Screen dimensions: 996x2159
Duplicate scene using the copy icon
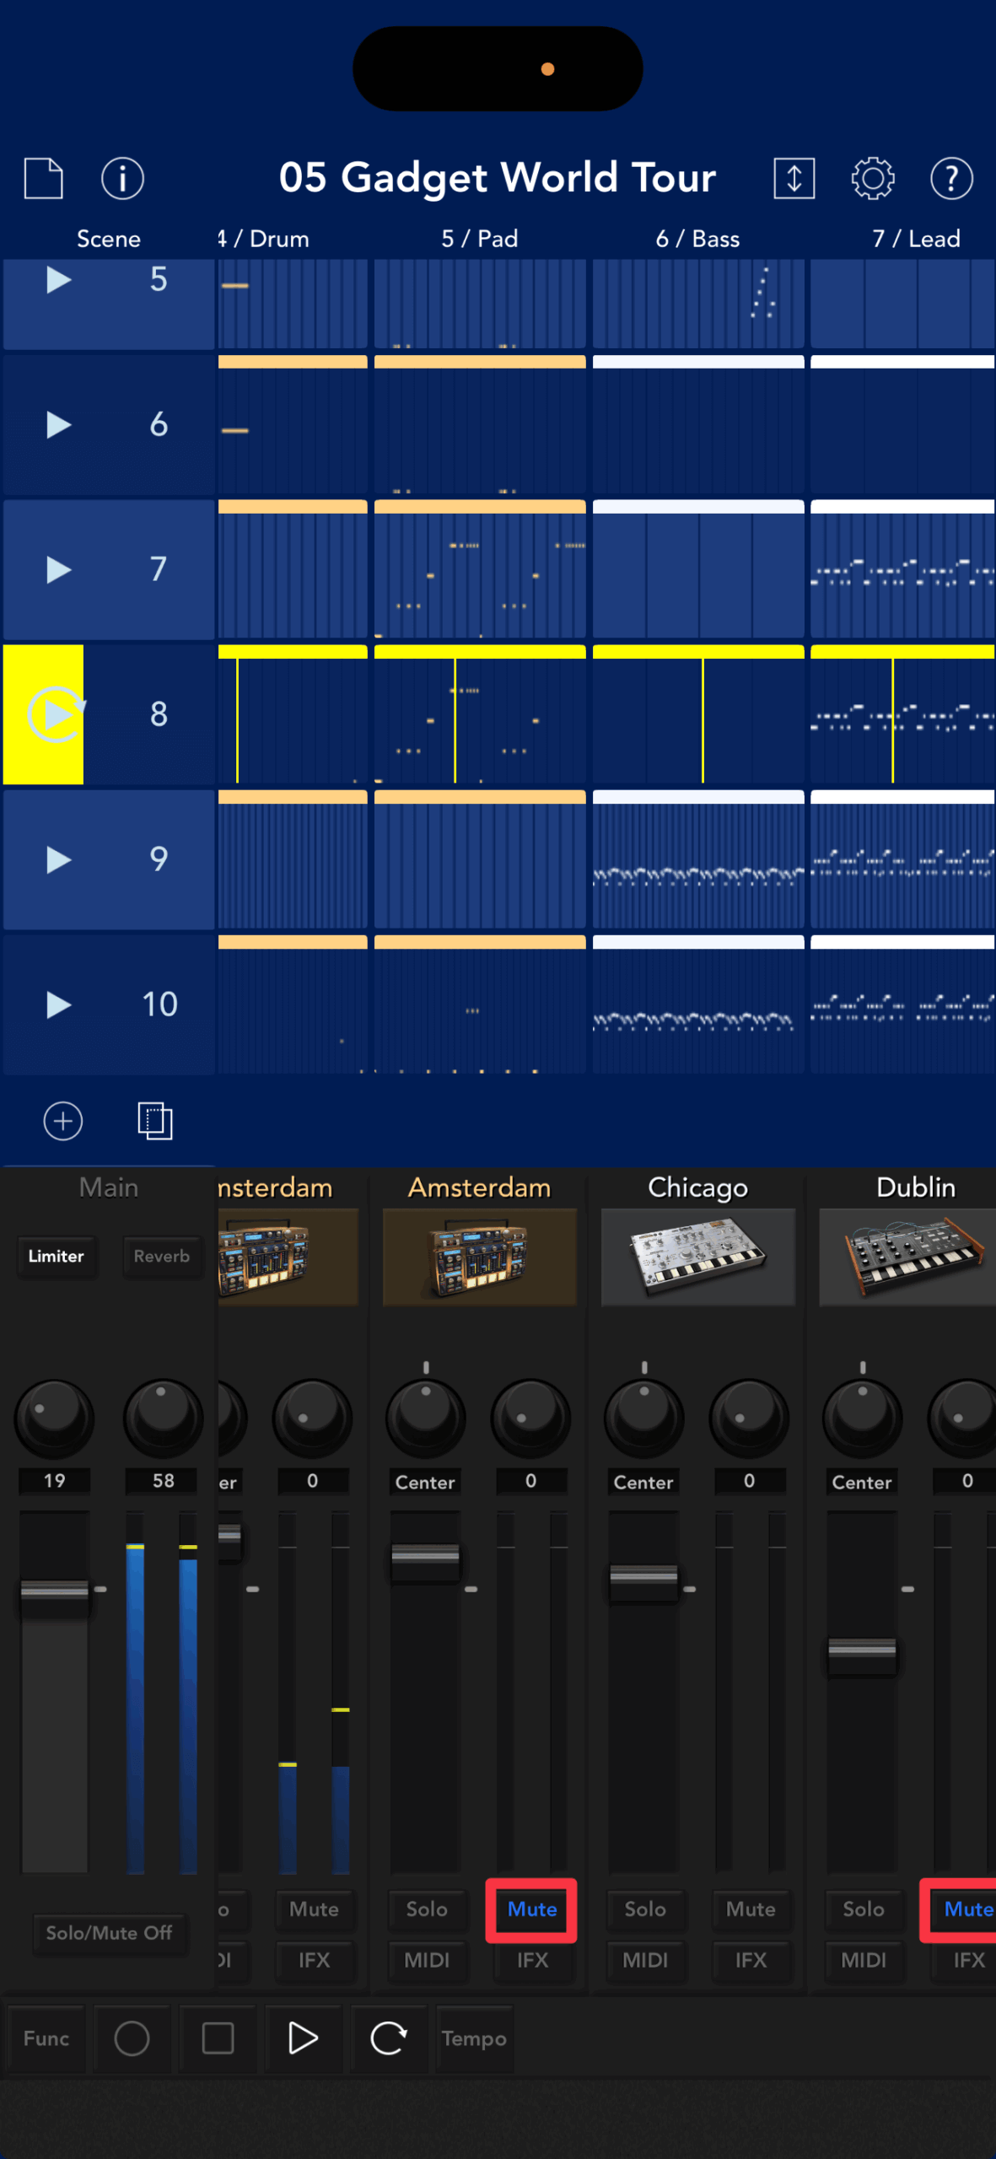pos(154,1121)
